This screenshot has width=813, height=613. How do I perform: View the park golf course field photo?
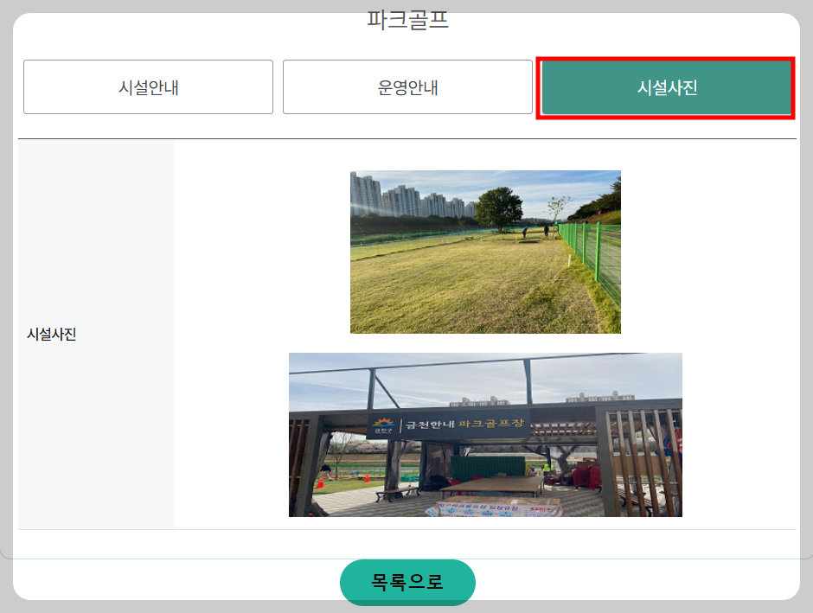485,251
